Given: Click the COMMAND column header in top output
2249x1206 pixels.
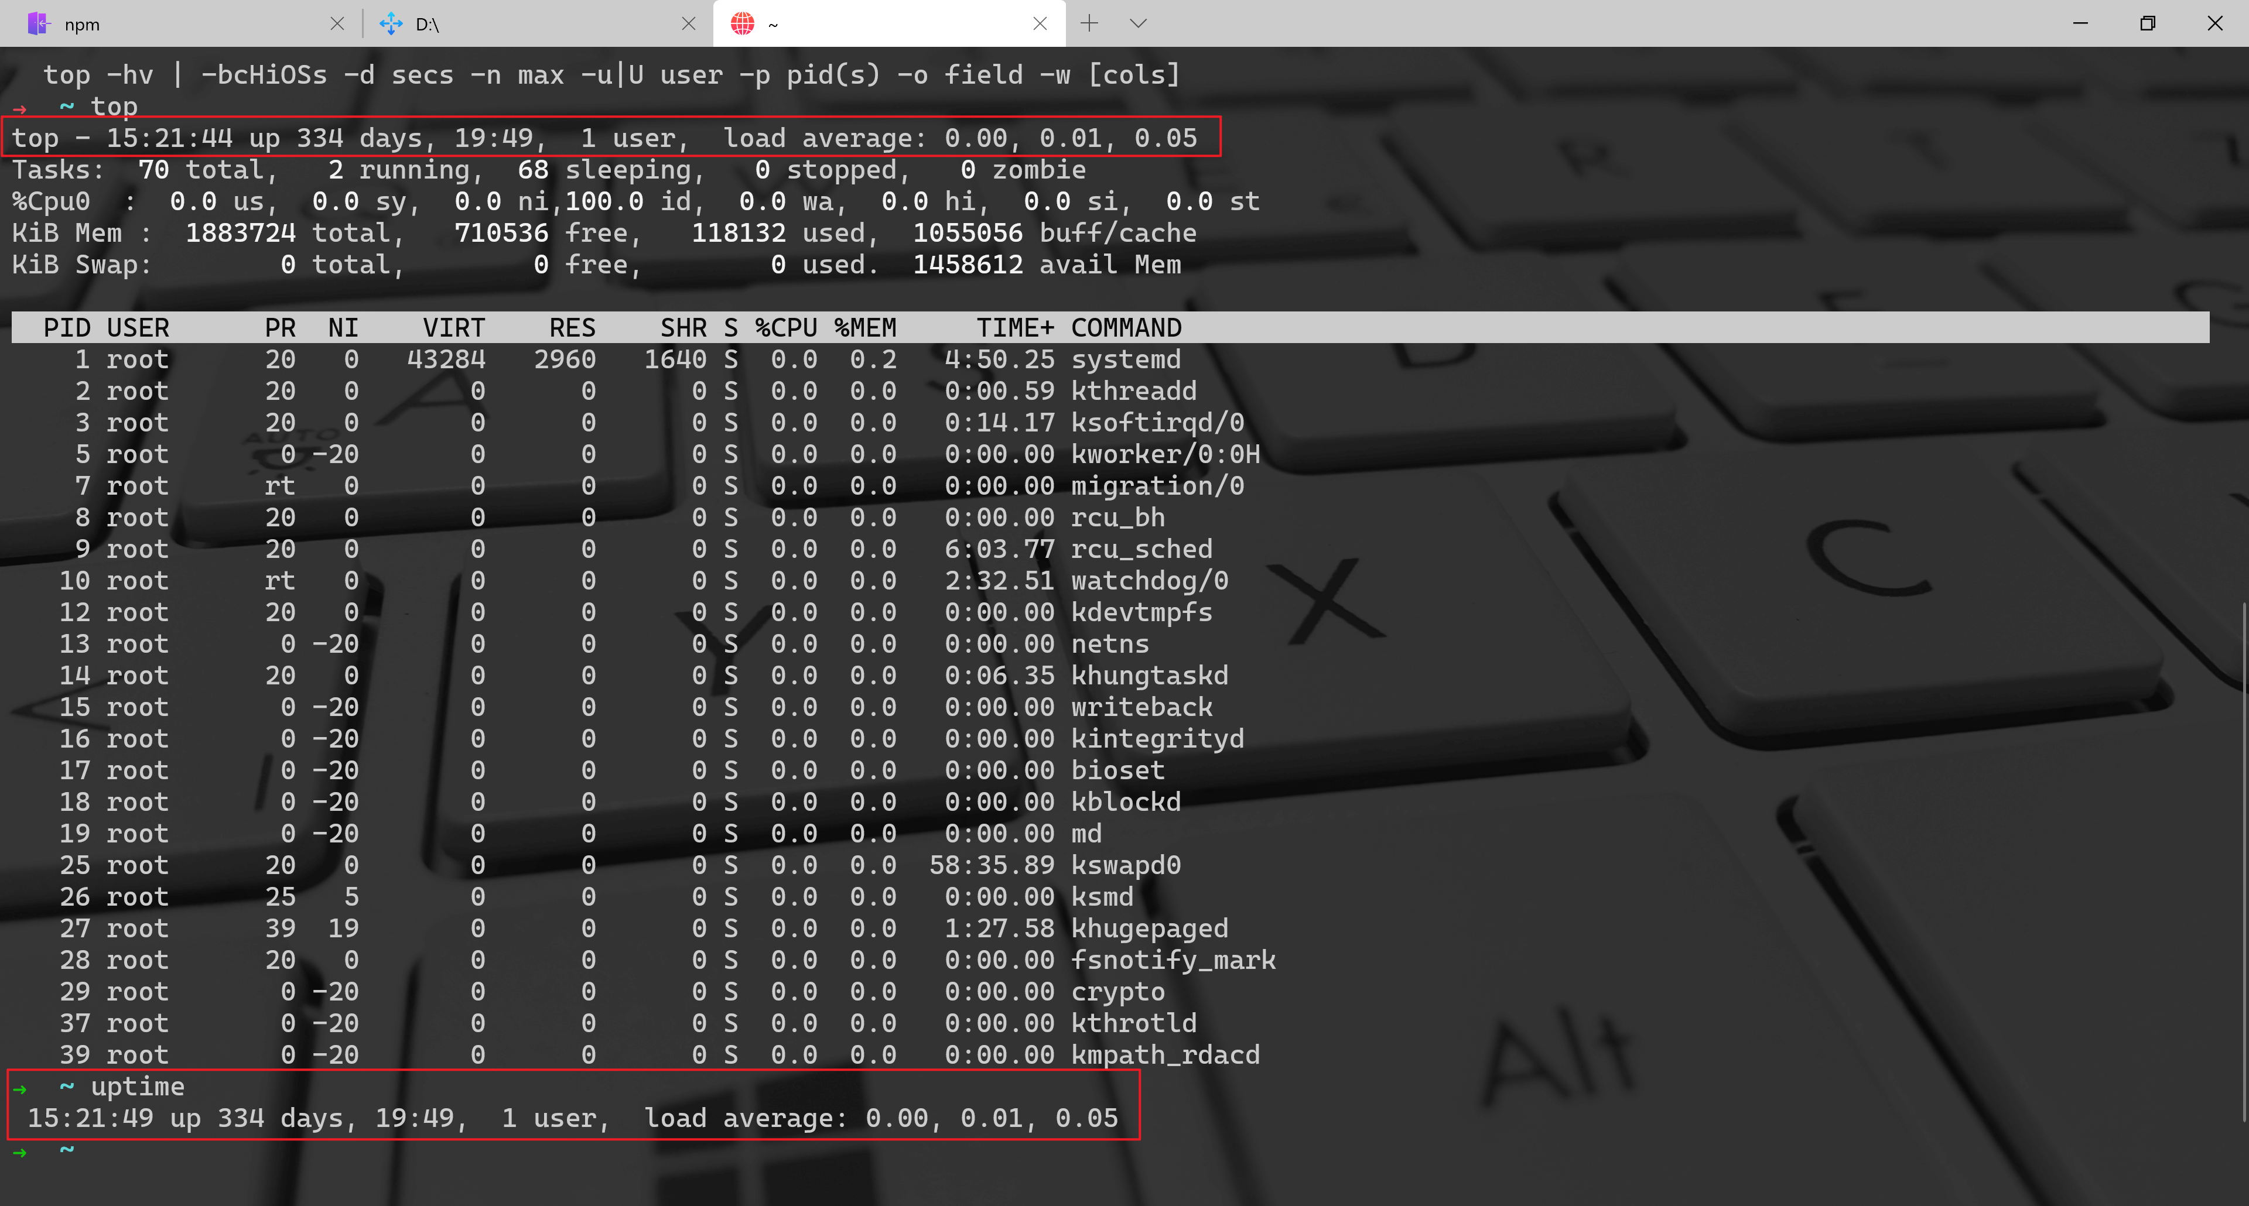Looking at the screenshot, I should [1125, 327].
